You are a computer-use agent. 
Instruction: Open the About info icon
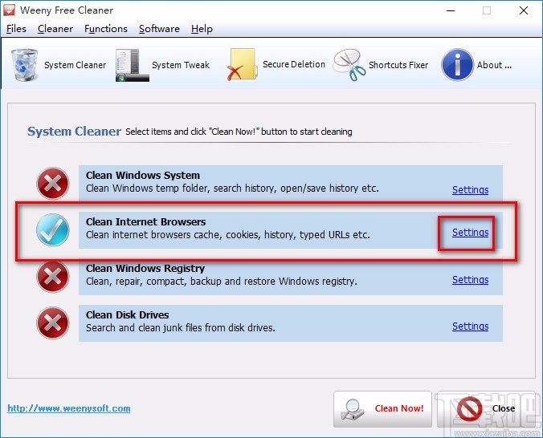pos(457,65)
